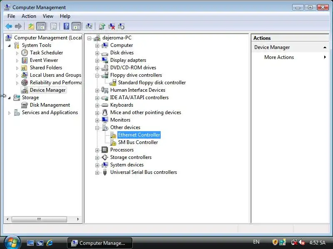Expand the Disk drives category
The height and width of the screenshot is (249, 333).
pos(97,53)
